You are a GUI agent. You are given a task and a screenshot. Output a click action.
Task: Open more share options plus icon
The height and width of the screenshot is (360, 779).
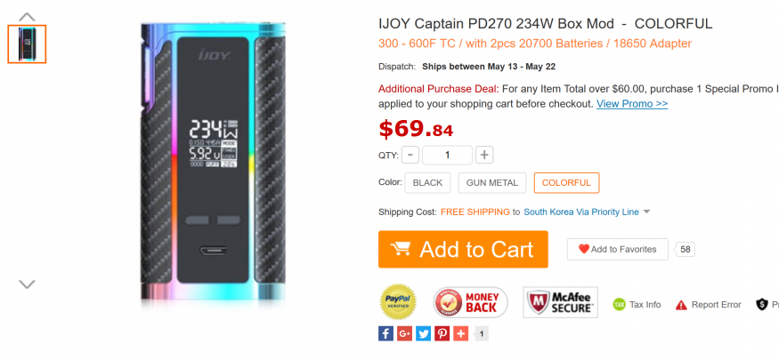pyautogui.click(x=460, y=333)
